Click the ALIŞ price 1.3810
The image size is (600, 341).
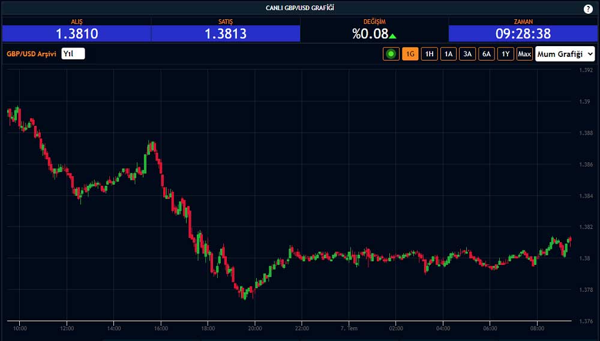(x=77, y=34)
